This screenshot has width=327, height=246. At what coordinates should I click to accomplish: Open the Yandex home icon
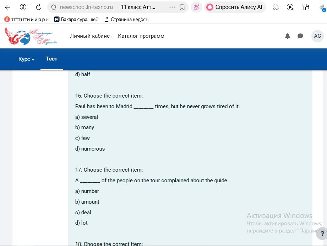[x=23, y=7]
